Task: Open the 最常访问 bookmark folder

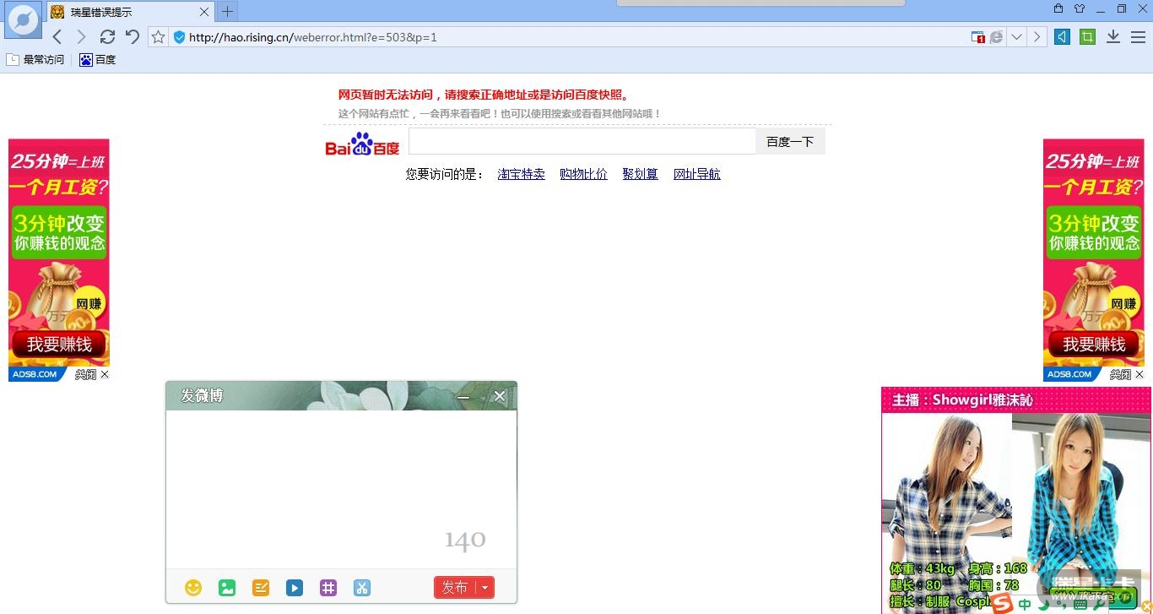Action: click(x=35, y=60)
